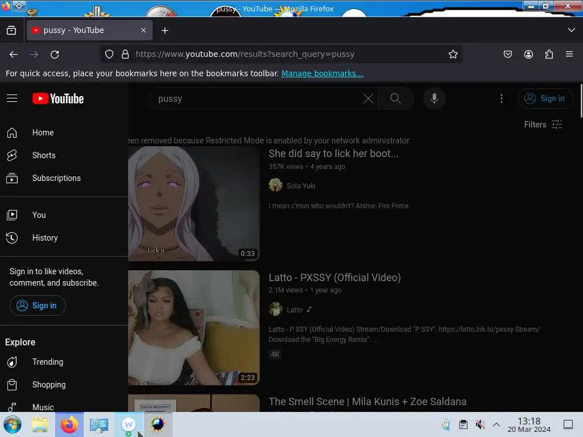The width and height of the screenshot is (583, 437).
Task: Open Windows-style start menu button
Action: click(12, 424)
